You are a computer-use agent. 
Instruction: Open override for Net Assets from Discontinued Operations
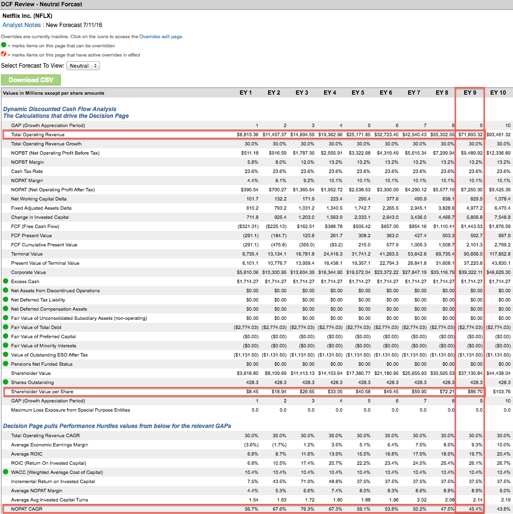point(6,290)
